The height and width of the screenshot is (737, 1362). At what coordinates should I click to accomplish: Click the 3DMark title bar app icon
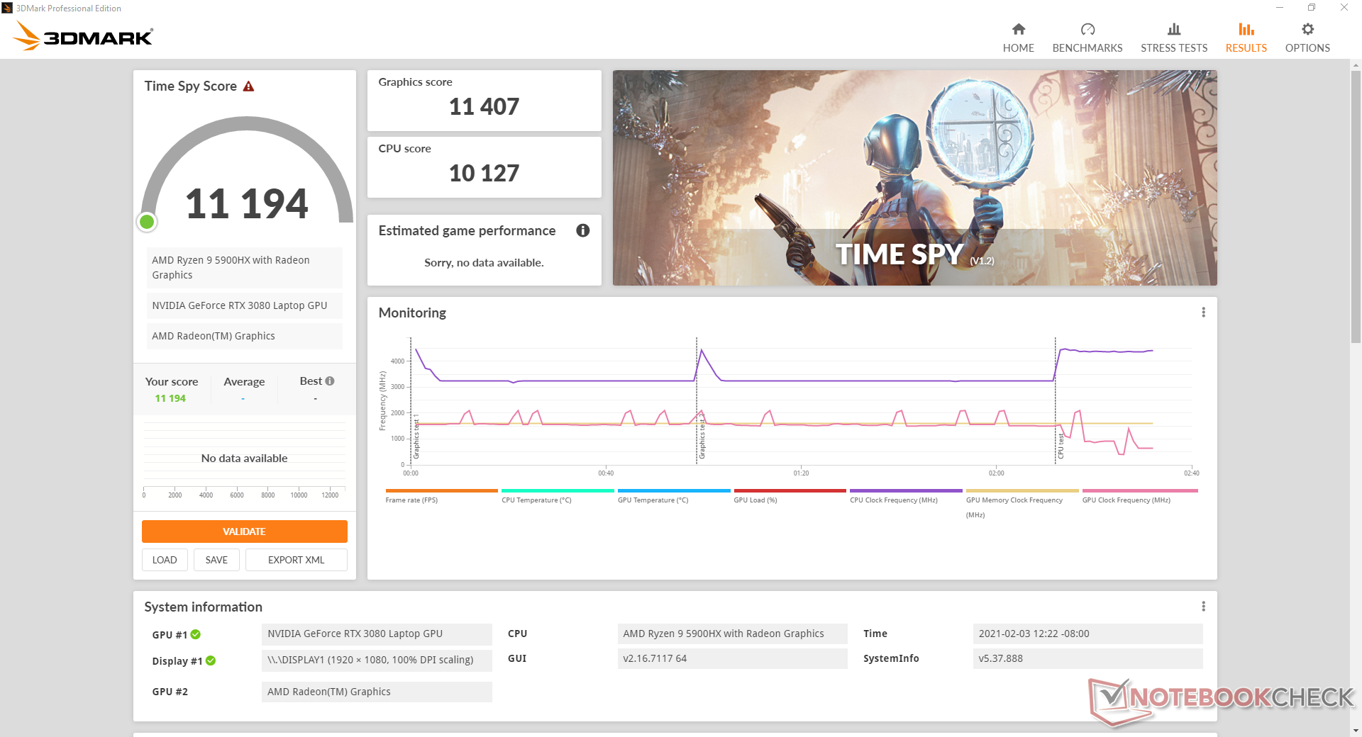[x=7, y=8]
